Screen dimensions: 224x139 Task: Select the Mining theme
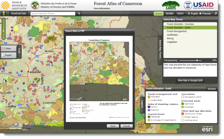point(190,38)
